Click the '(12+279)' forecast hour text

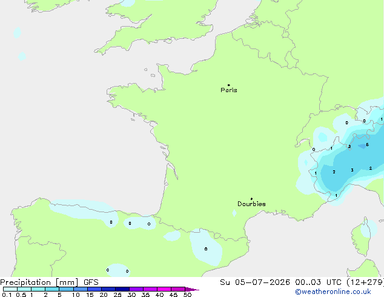[x=365, y=282]
